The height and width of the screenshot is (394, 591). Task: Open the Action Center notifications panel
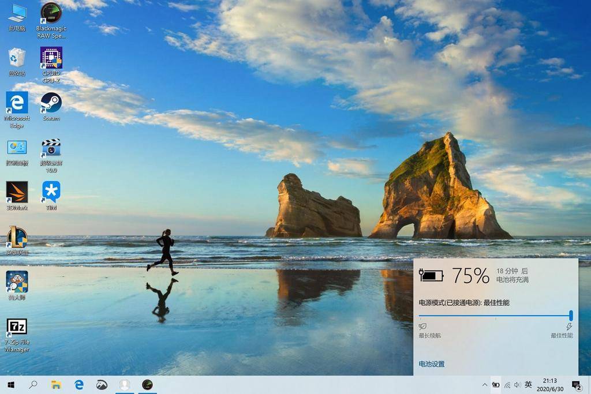(577, 385)
